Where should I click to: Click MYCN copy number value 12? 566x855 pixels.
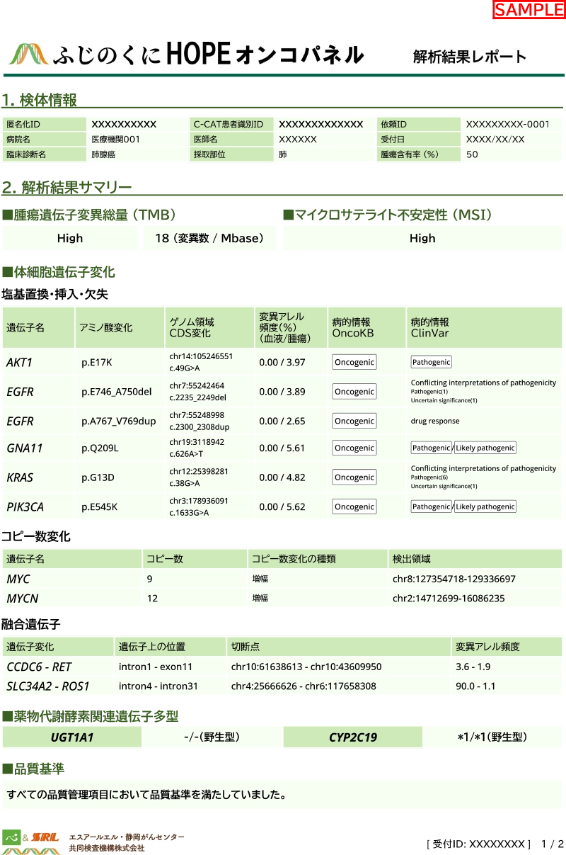coord(152,599)
